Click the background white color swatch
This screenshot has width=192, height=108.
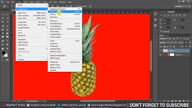coord(6,55)
